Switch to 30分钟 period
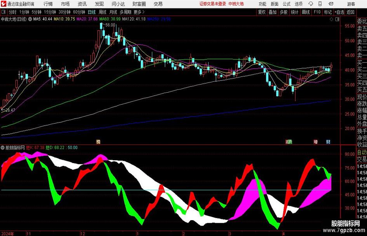Screen dimensions: 367x236 pos(64,12)
